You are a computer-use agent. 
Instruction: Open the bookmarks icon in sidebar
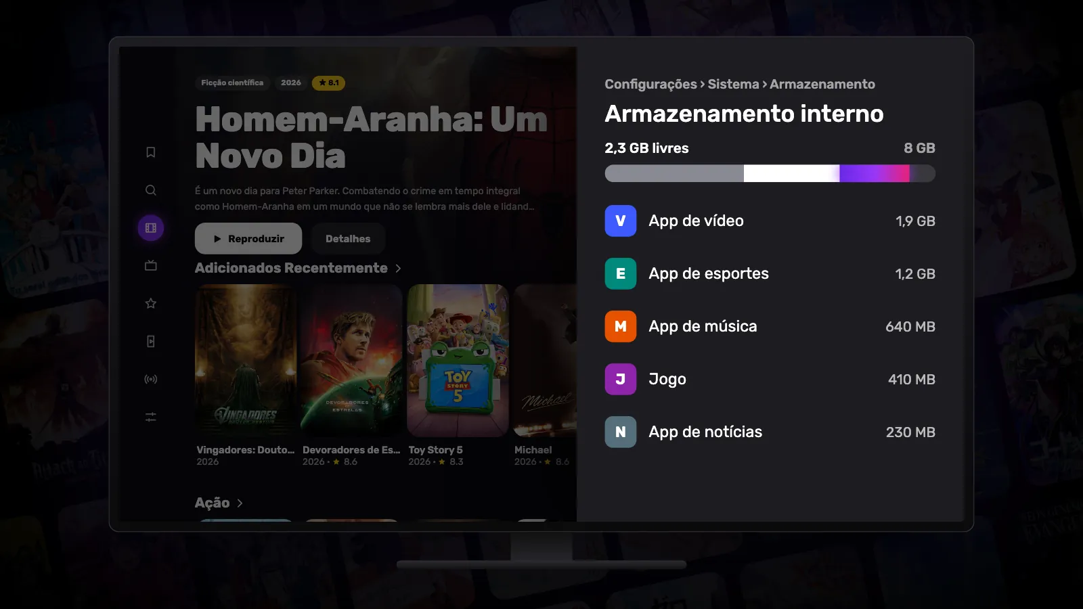coord(151,152)
